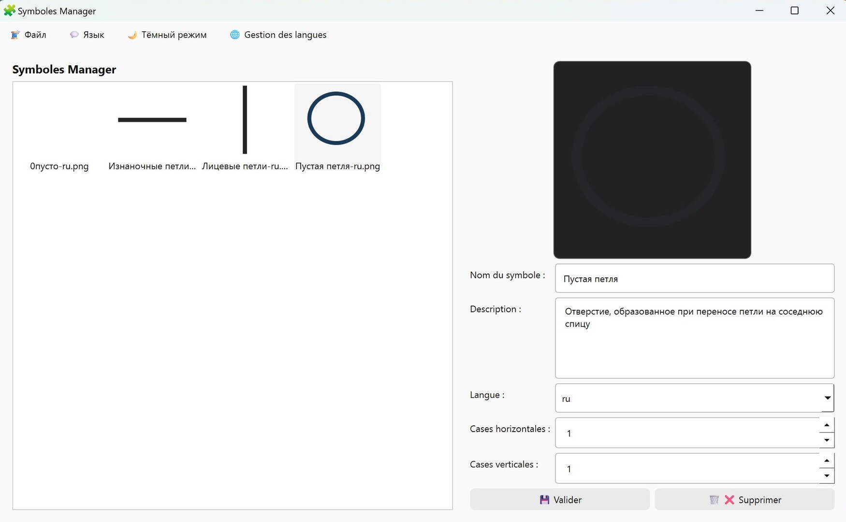Screen dimensions: 846x522
Task: Decrease Cases verticales with down arrow
Action: (x=827, y=476)
